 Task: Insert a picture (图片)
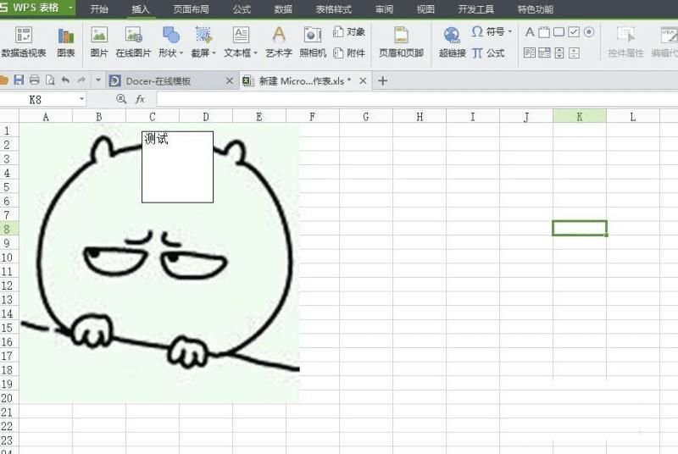(99, 42)
